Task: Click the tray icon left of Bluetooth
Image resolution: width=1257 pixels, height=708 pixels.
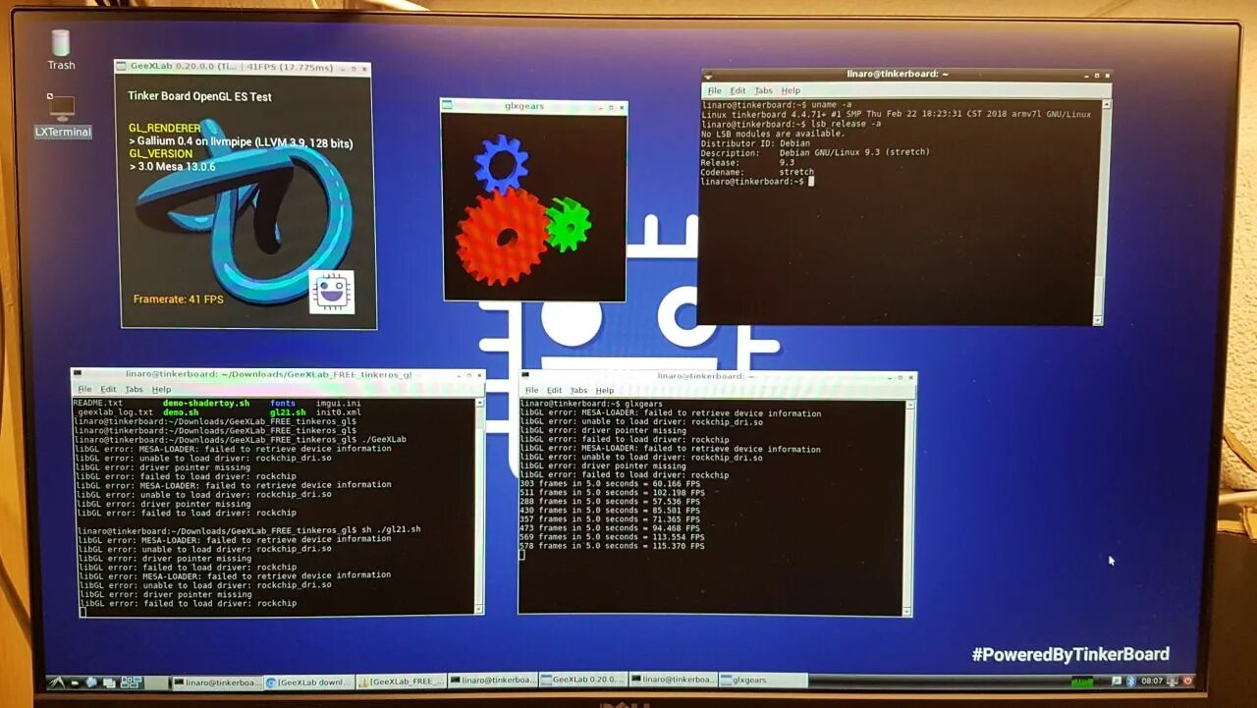Action: coord(1117,681)
